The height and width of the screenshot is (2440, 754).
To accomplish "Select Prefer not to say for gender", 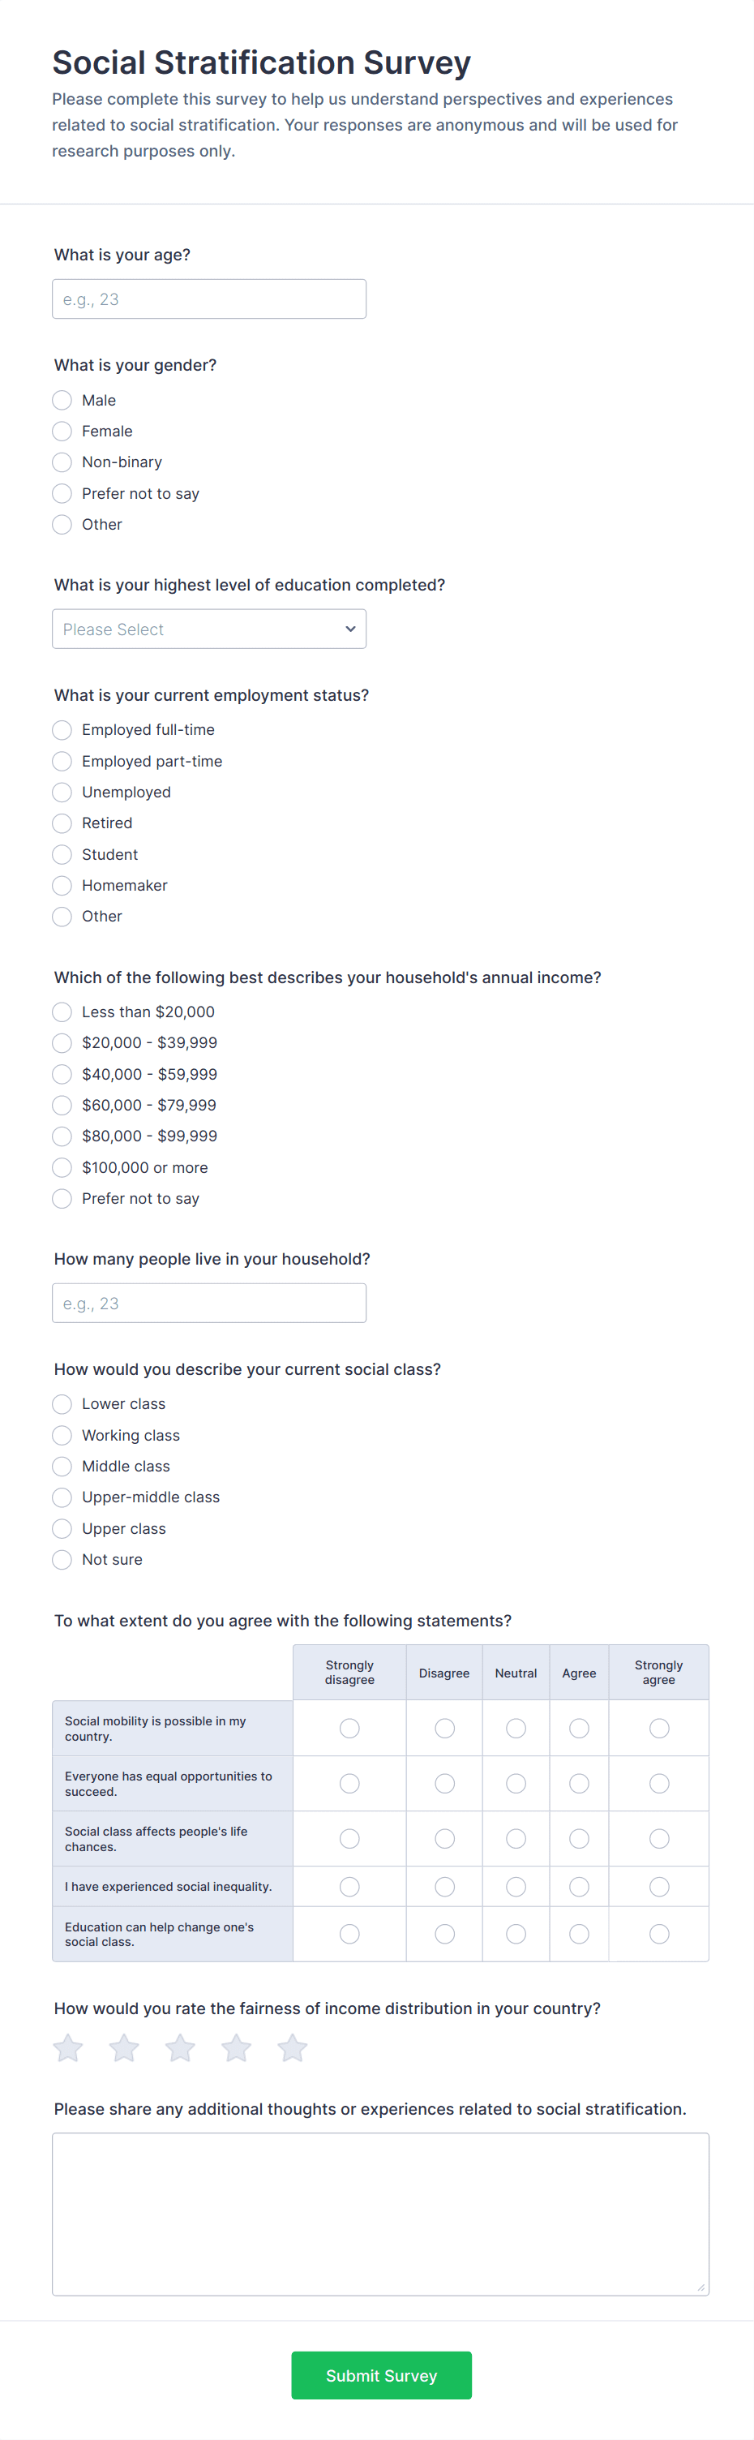I will 62,493.
